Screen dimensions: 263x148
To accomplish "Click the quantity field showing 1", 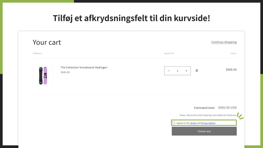I will (x=178, y=71).
